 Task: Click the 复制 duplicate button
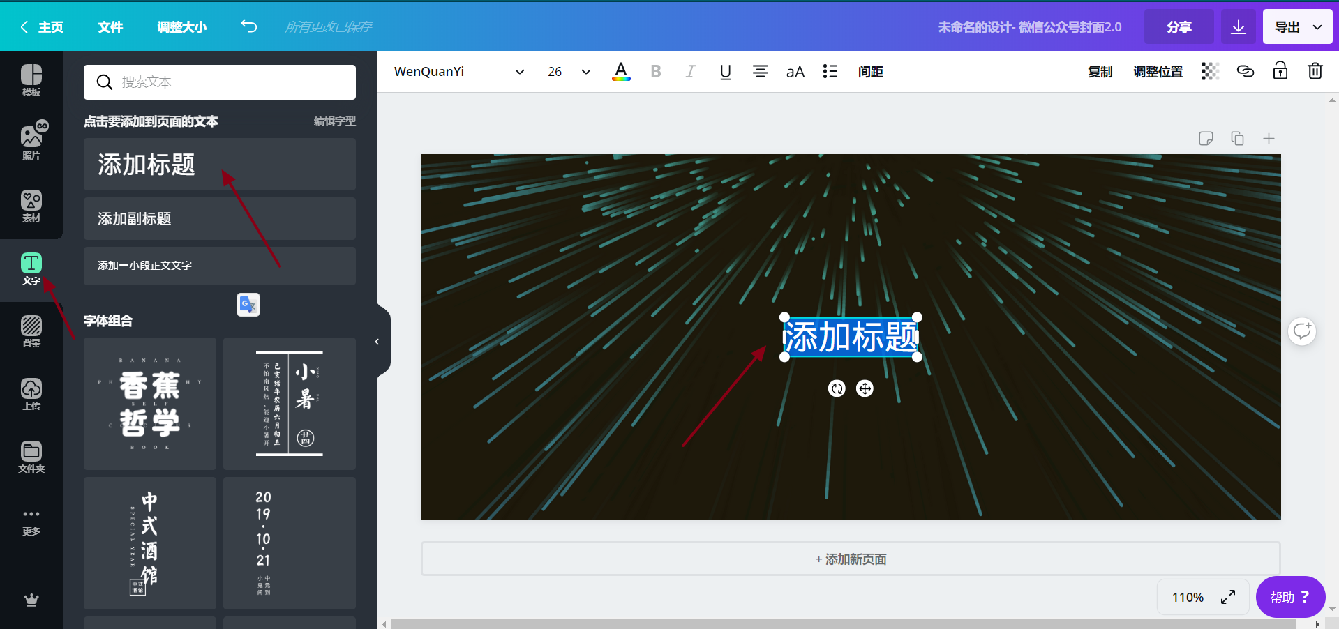[1100, 71]
